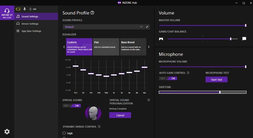Open help for Sound Profile question mark
This screenshot has height=138, width=253.
point(92,13)
